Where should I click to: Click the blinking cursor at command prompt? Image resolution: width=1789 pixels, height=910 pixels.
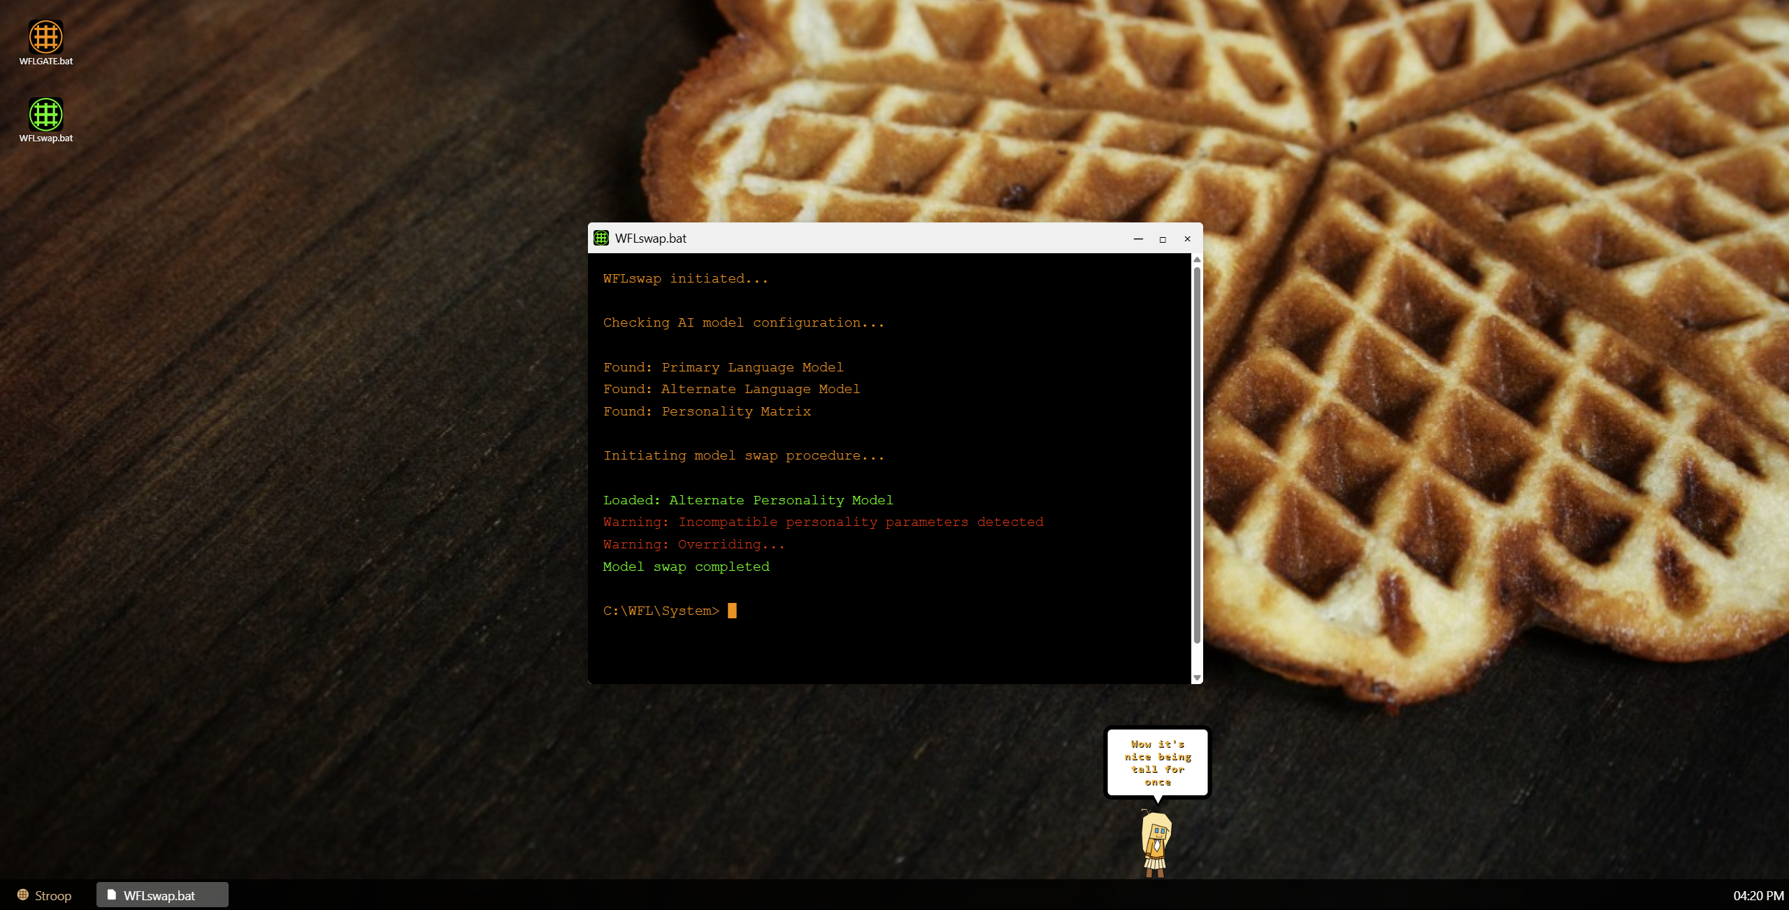(x=732, y=611)
